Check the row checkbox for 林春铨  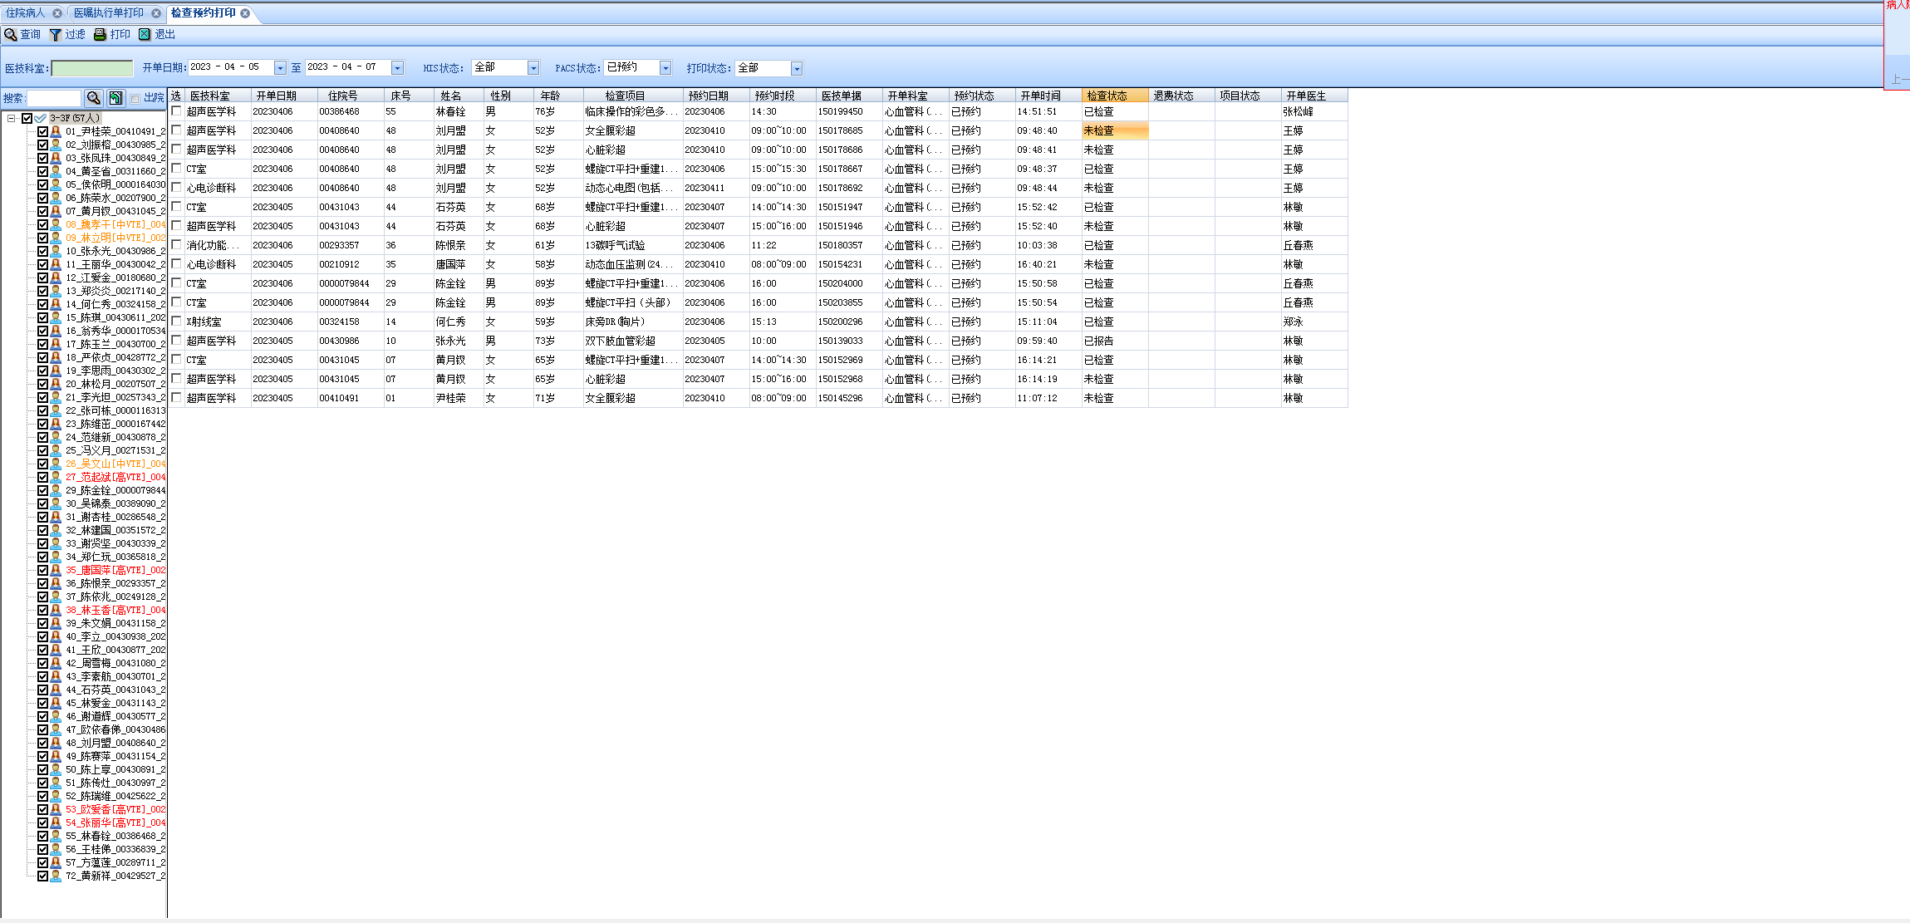coord(176,111)
